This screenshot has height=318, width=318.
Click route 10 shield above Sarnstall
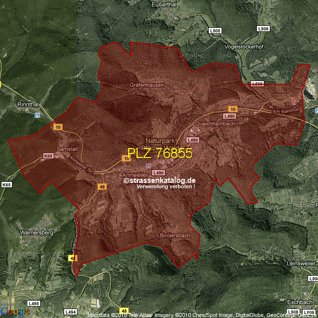pyautogui.click(x=58, y=127)
